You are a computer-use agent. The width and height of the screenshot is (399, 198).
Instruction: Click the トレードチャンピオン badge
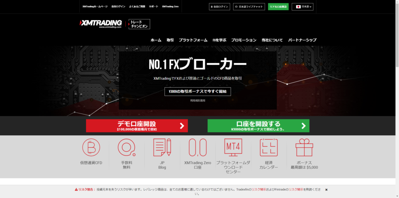pyautogui.click(x=139, y=24)
